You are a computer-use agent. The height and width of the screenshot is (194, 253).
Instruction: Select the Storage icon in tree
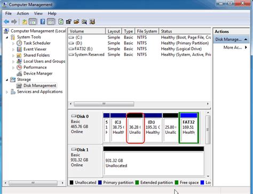coord(13,79)
